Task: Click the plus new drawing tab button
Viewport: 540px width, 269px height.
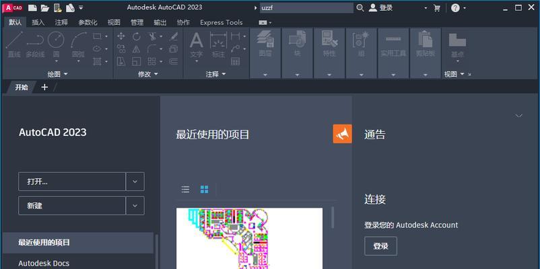Action: click(44, 87)
